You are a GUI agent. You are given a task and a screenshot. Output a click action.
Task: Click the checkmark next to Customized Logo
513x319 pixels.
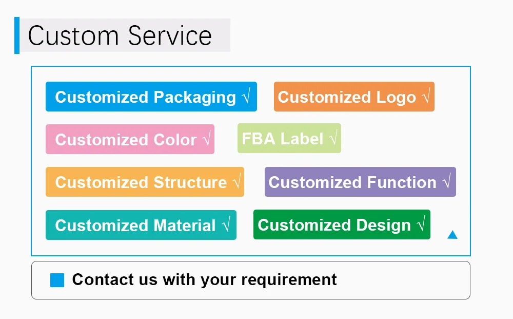(x=425, y=97)
